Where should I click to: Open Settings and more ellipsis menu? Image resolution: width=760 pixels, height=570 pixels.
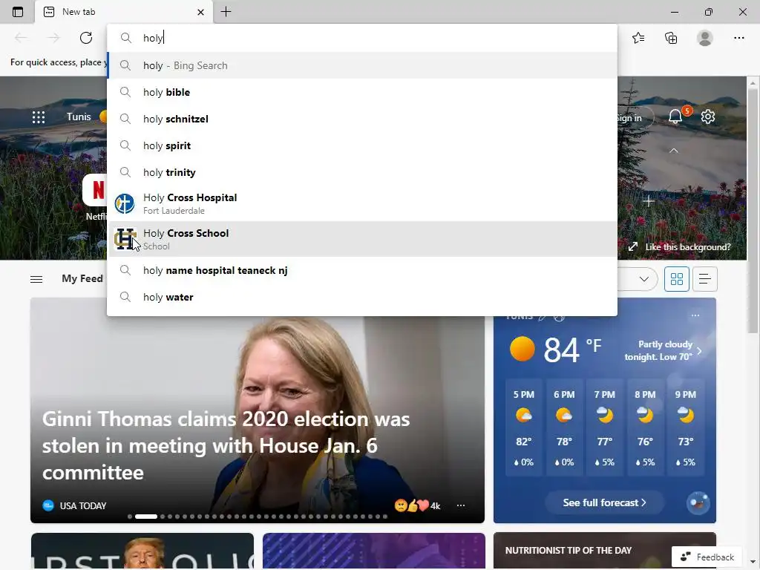(738, 38)
